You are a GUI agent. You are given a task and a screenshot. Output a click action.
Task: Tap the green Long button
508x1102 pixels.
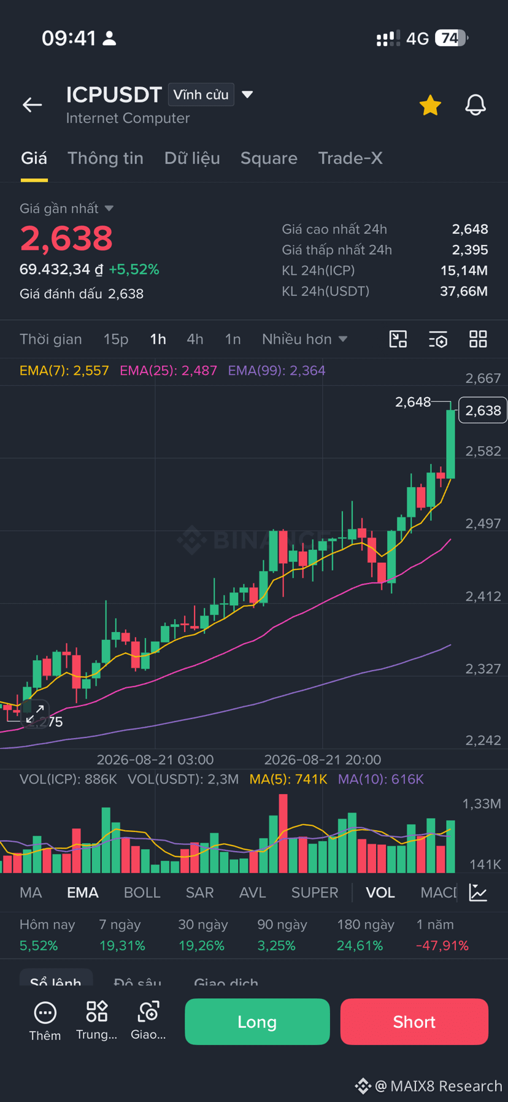click(x=257, y=1022)
